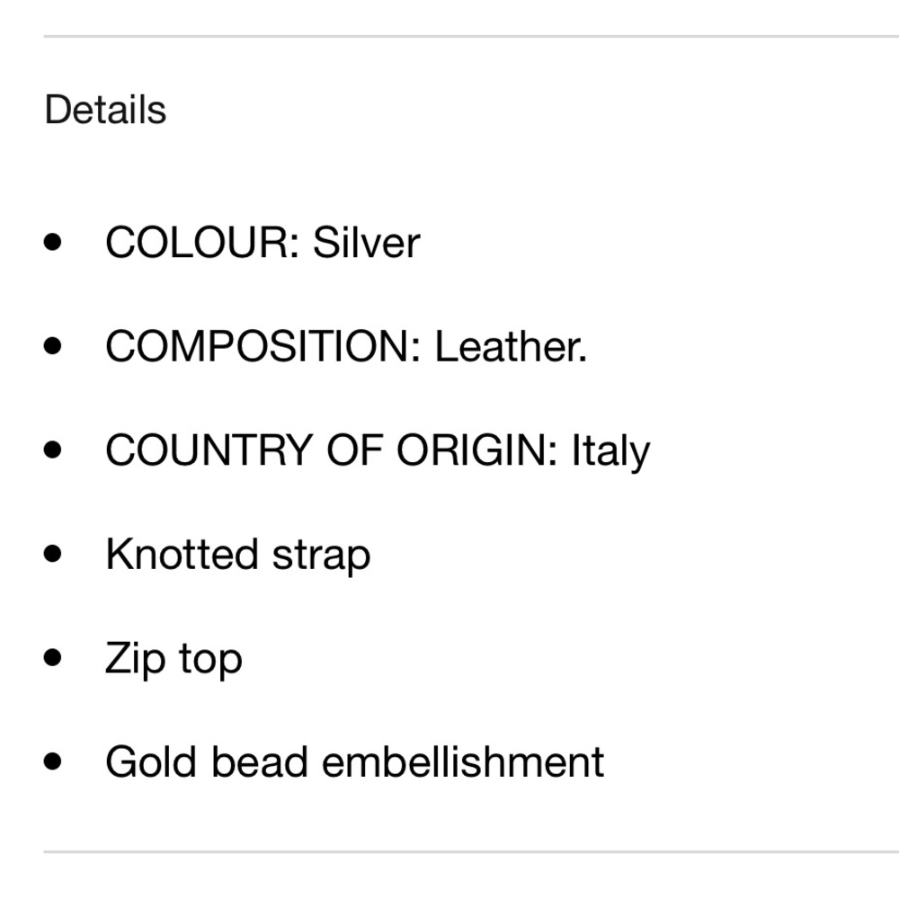The height and width of the screenshot is (899, 899).
Task: Click the word Italy
Action: point(610,450)
